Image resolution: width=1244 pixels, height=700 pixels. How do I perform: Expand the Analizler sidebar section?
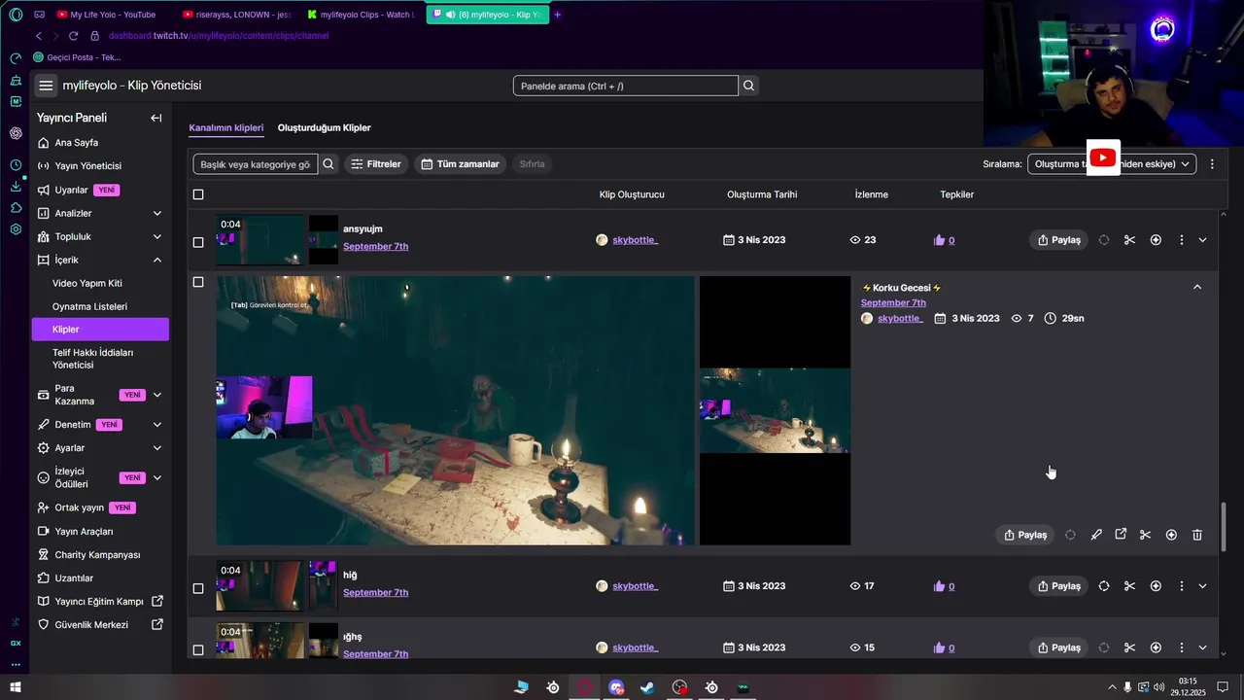[x=157, y=213]
